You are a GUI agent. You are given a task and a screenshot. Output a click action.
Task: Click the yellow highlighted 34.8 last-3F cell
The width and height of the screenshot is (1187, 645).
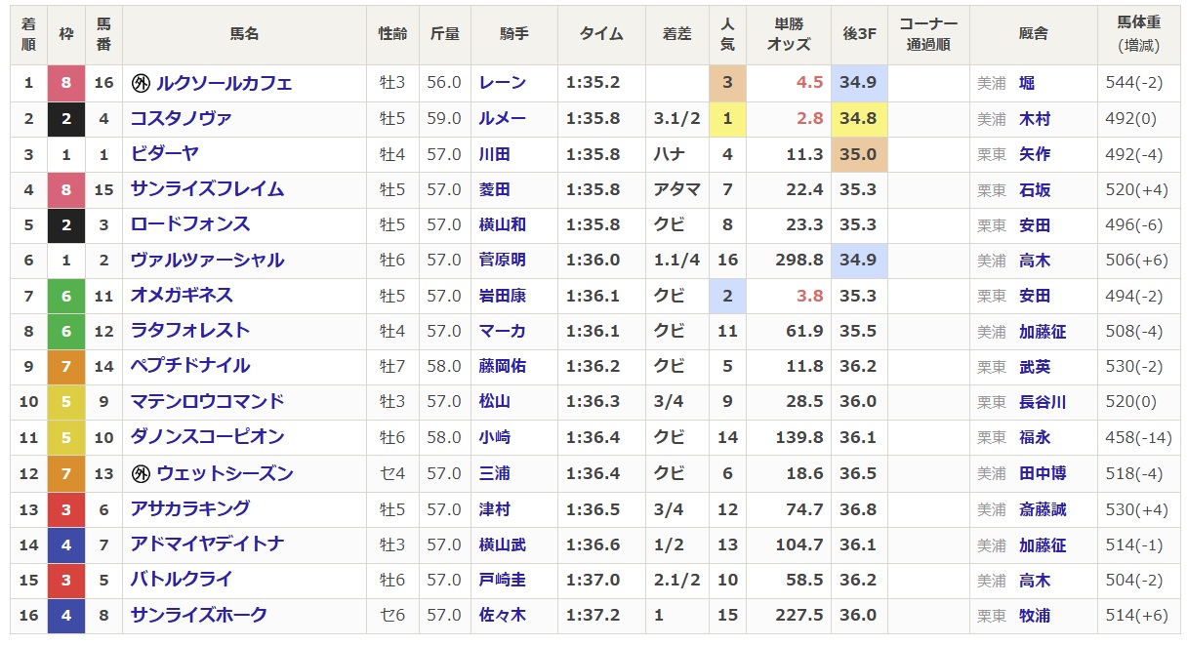[859, 118]
